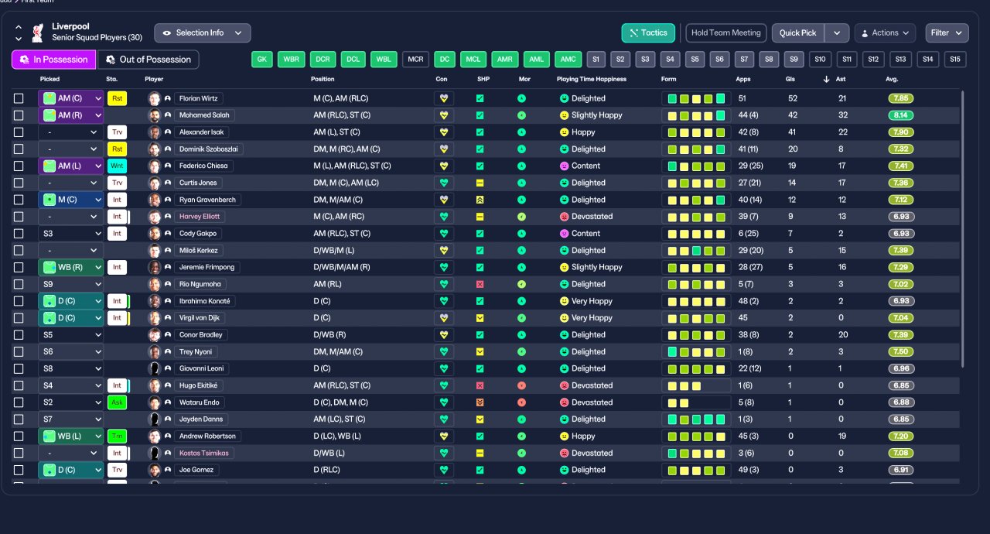
Task: Click Florian Wirtz's condition heart icon
Action: coord(444,98)
